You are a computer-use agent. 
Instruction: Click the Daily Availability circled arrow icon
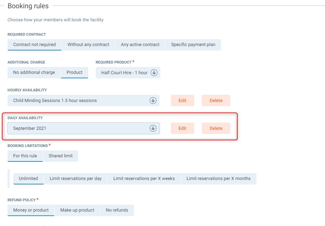[x=153, y=128]
